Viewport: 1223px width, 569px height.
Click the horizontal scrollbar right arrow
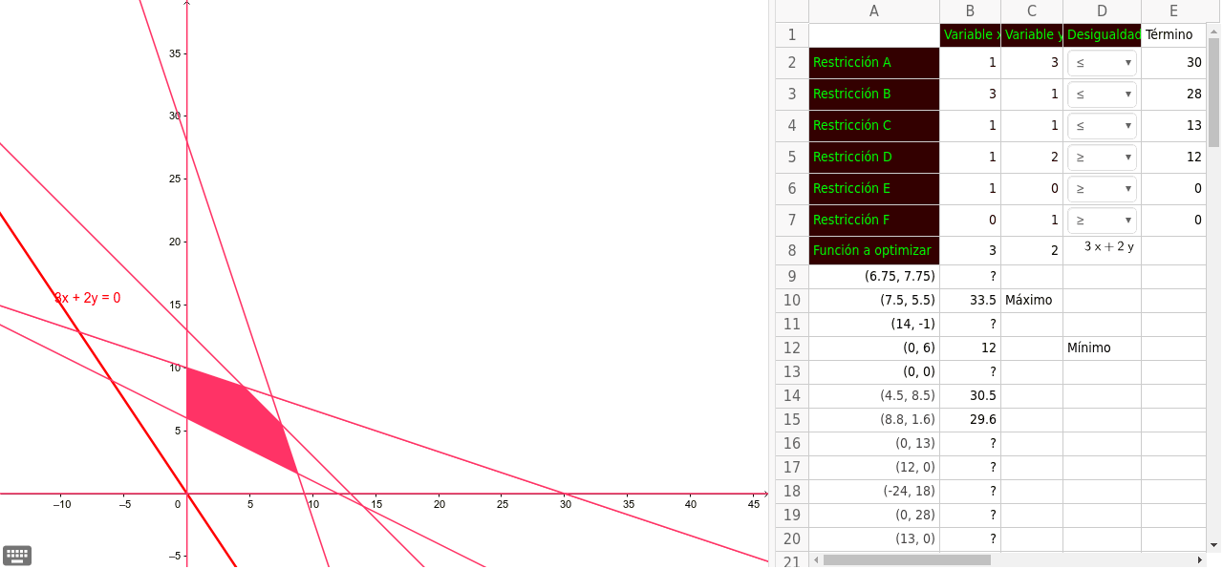1200,560
